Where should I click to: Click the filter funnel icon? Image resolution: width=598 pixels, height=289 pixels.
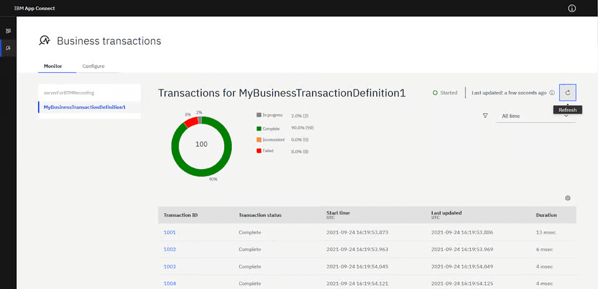click(485, 116)
